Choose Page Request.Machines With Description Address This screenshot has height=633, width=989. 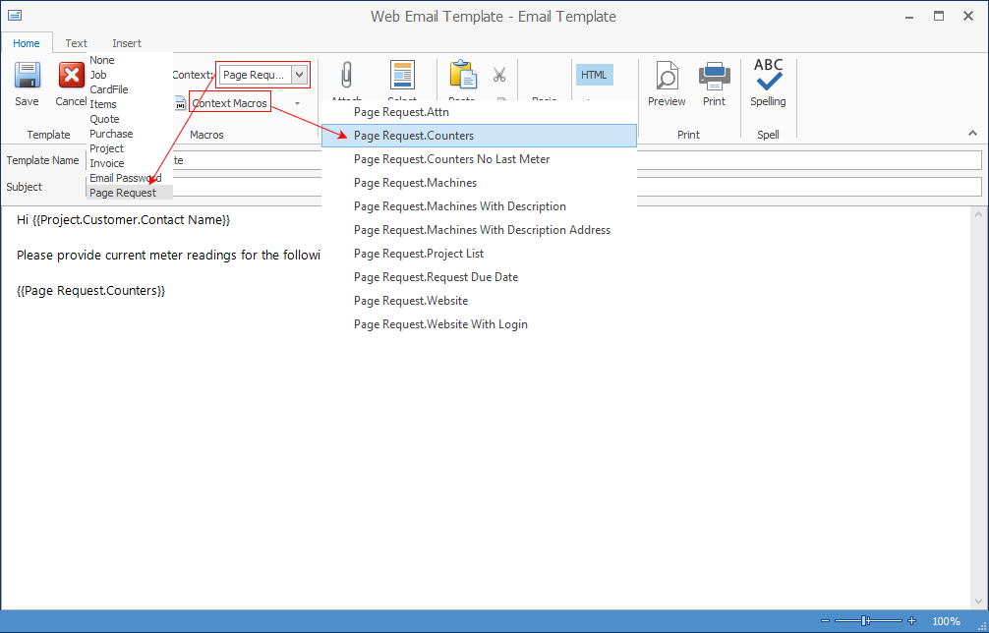coord(480,229)
